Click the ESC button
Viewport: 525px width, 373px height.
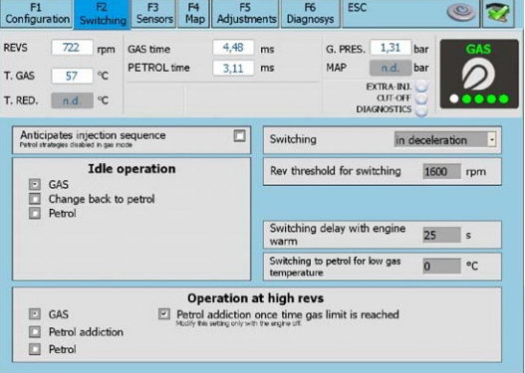click(357, 8)
